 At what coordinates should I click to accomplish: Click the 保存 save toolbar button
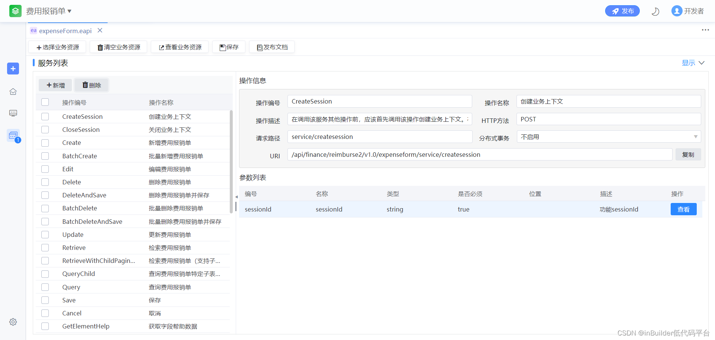(229, 47)
